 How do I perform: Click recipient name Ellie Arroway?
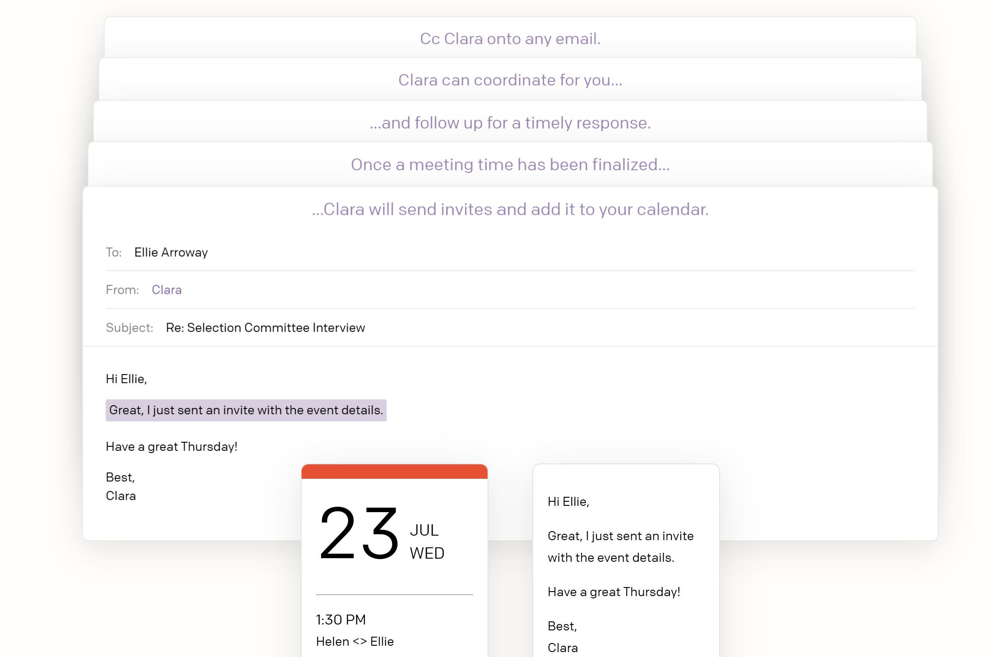click(x=171, y=252)
